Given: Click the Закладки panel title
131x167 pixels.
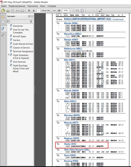Looking at the screenshot, I should (11, 16).
